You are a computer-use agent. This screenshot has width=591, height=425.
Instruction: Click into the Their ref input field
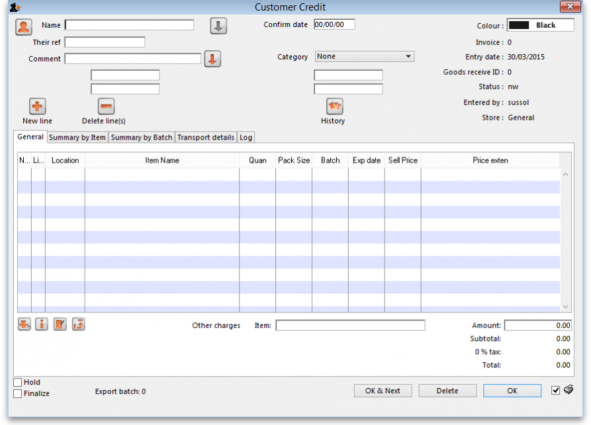pyautogui.click(x=105, y=42)
